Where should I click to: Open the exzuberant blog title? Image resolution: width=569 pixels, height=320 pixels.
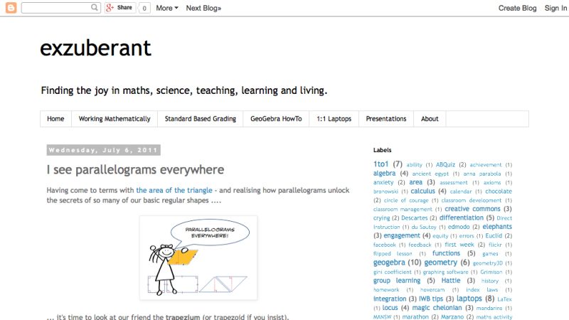tap(95, 48)
